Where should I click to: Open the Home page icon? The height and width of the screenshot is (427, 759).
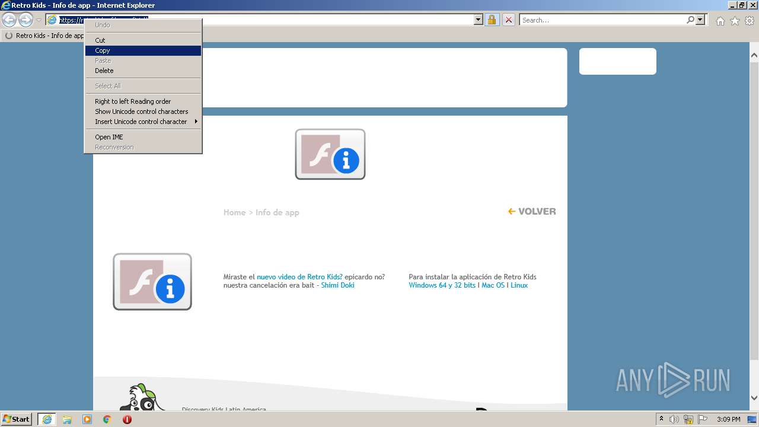[x=720, y=21]
